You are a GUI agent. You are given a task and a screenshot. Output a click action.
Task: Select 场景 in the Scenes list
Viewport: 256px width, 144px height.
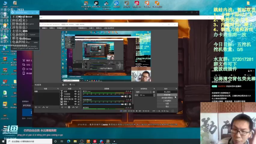tap(46, 92)
